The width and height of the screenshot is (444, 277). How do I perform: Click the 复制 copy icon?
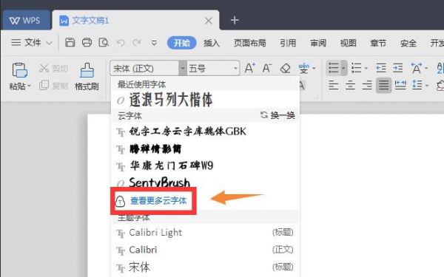pyautogui.click(x=44, y=85)
